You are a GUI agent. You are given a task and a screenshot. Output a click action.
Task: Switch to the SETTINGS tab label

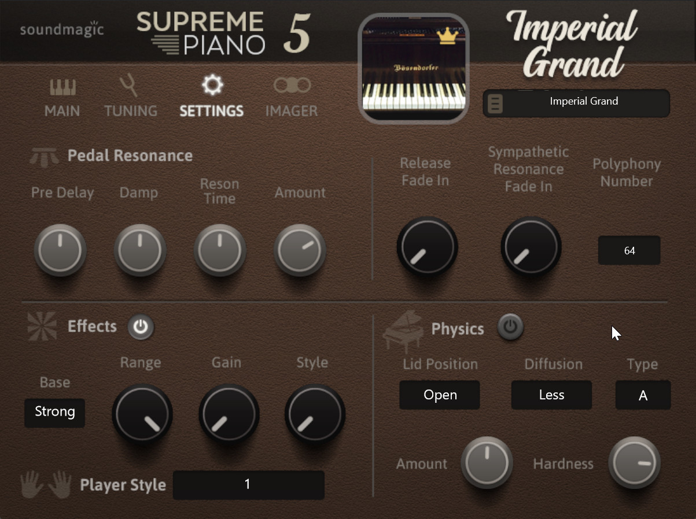[x=211, y=111]
